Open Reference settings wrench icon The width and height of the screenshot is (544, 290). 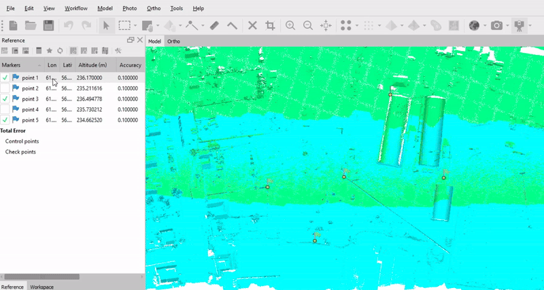click(118, 51)
